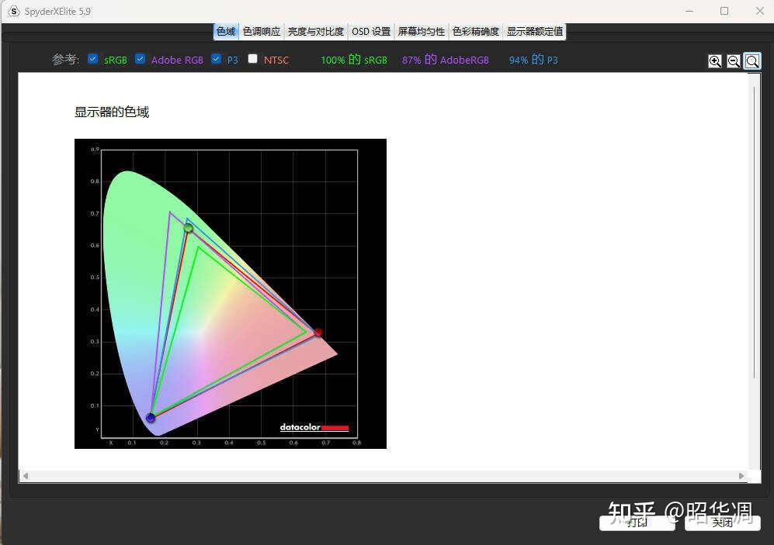Uncheck the Adobe RGB reference checkbox
Image resolution: width=774 pixels, height=545 pixels.
[141, 59]
